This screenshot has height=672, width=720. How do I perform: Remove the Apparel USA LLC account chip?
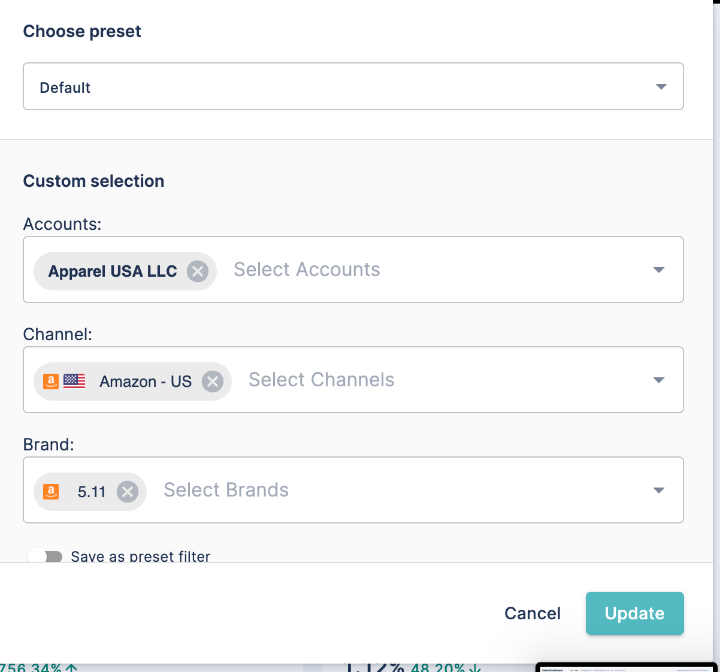point(197,271)
